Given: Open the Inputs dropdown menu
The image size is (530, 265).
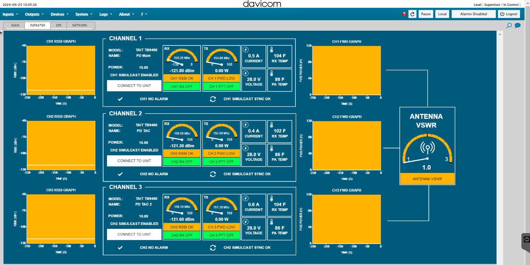Looking at the screenshot, I should tap(10, 14).
